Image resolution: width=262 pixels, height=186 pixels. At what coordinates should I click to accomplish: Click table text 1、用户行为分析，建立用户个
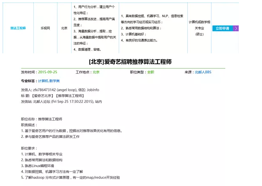94,7
